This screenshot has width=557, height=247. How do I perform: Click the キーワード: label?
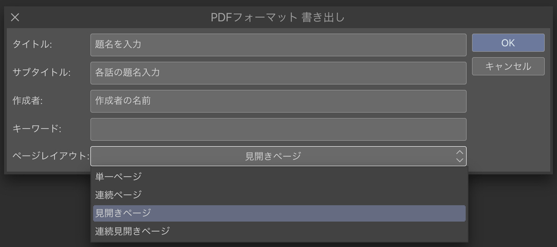[x=37, y=128]
